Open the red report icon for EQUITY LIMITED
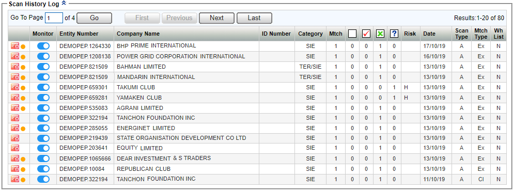513x191 pixels. [x=15, y=148]
